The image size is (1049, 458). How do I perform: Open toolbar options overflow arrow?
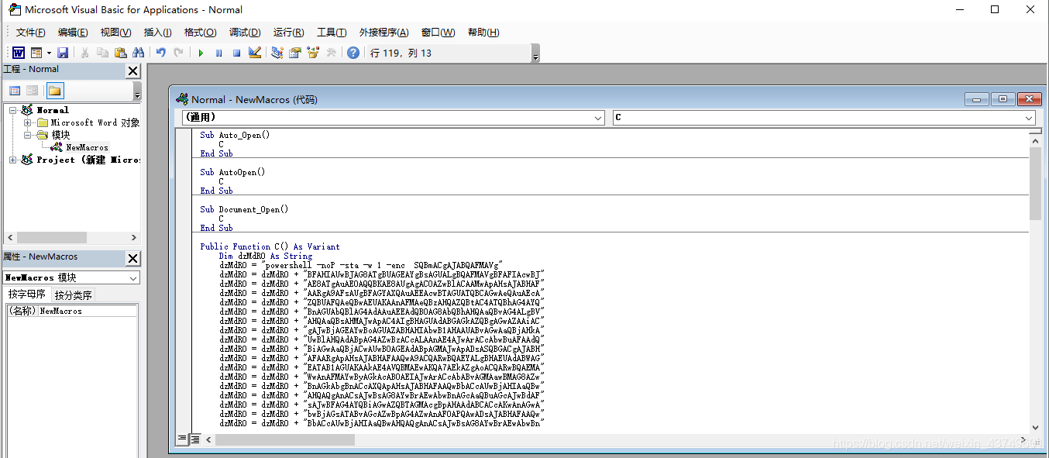coord(535,53)
